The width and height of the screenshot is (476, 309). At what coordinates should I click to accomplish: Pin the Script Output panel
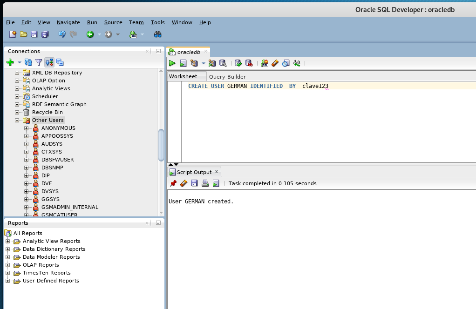pos(173,183)
